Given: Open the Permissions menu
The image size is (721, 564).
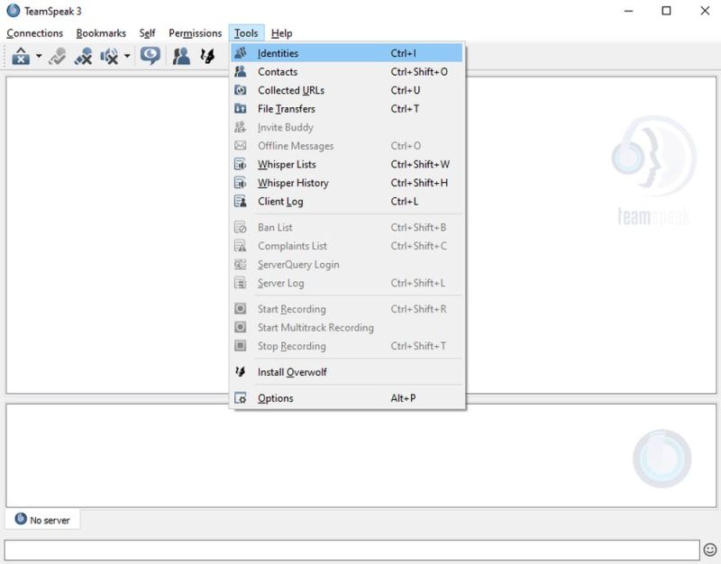Looking at the screenshot, I should [x=195, y=33].
